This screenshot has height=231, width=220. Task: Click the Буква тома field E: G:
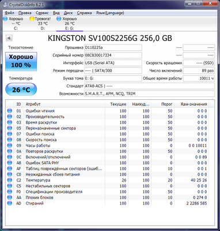pyautogui.click(x=113, y=79)
